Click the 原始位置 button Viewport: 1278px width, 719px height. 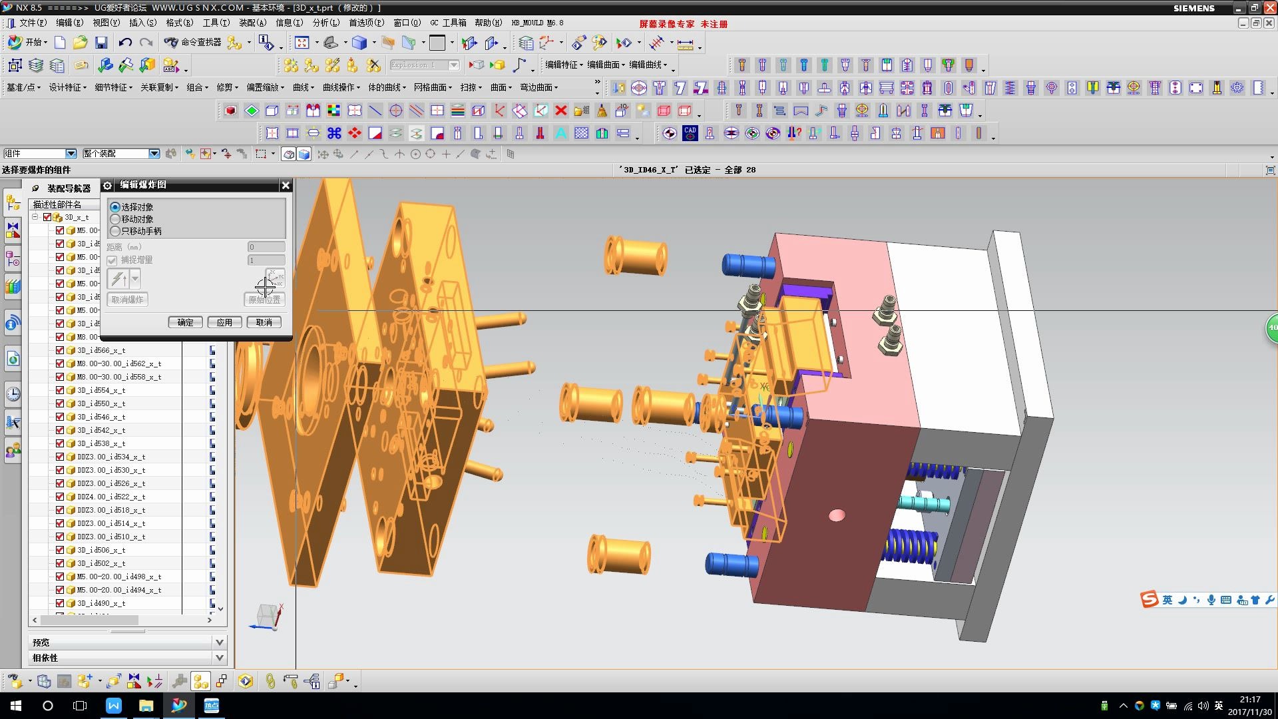(x=264, y=300)
